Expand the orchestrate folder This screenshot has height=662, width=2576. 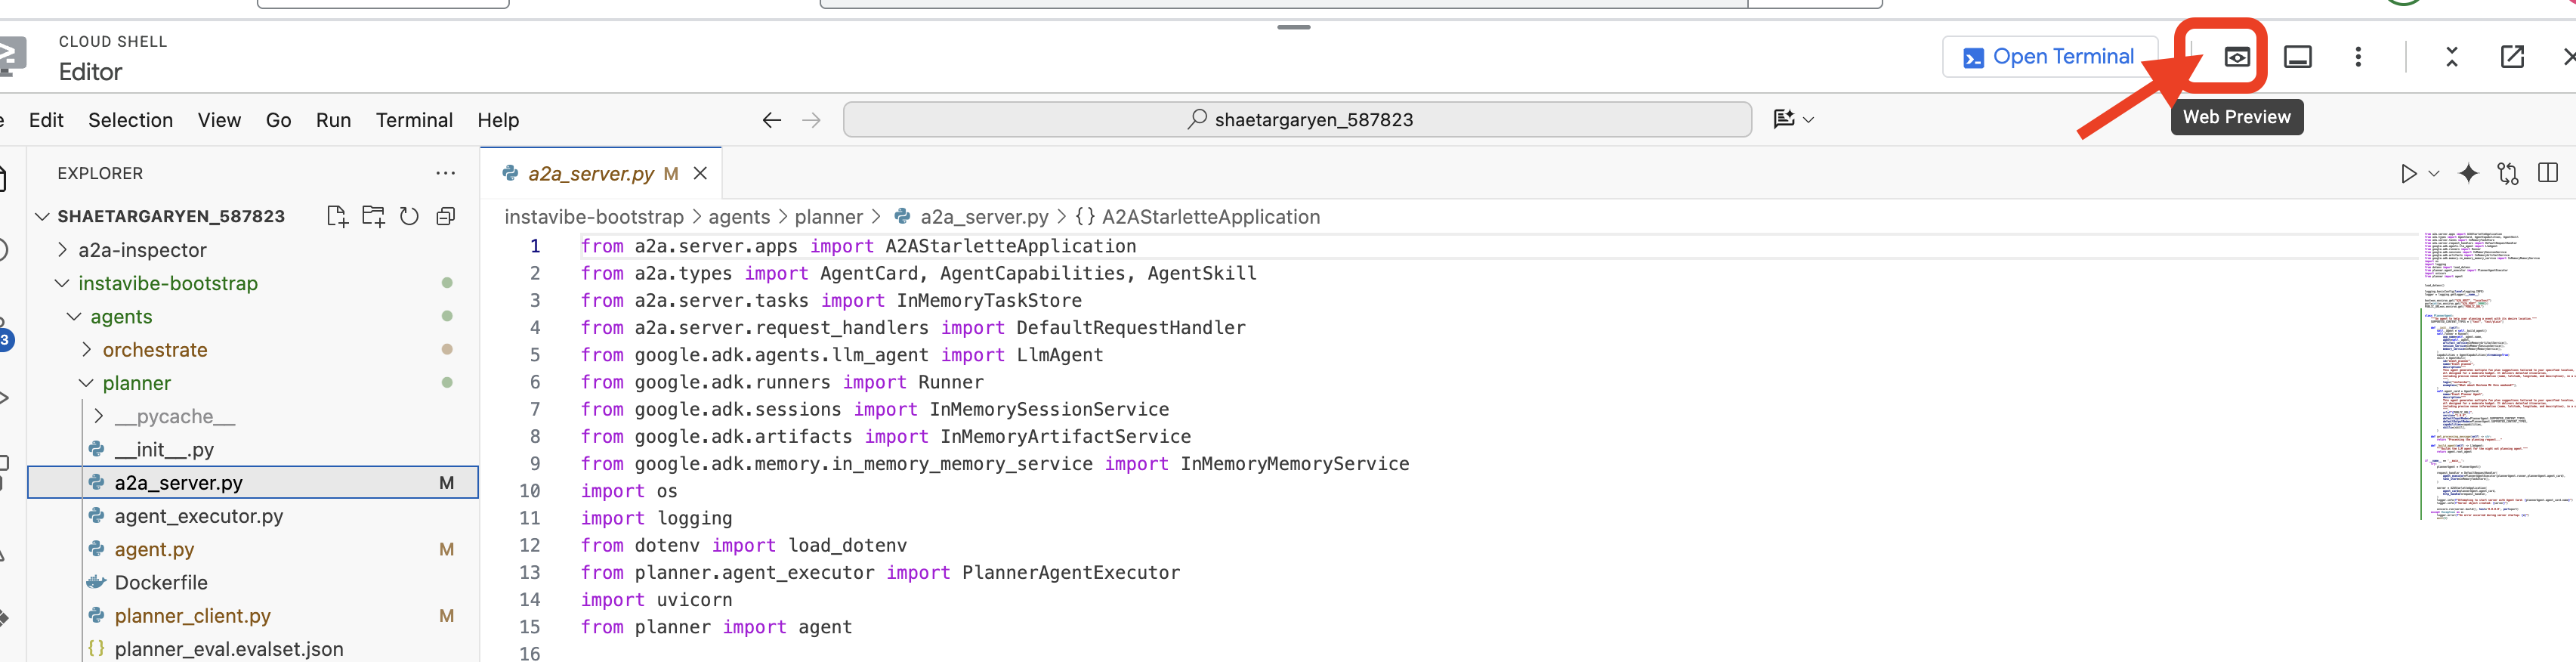155,350
